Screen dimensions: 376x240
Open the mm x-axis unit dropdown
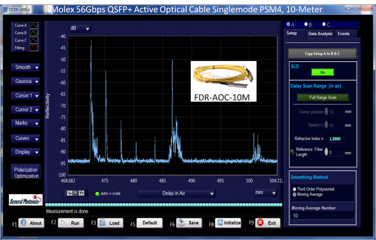click(x=266, y=193)
